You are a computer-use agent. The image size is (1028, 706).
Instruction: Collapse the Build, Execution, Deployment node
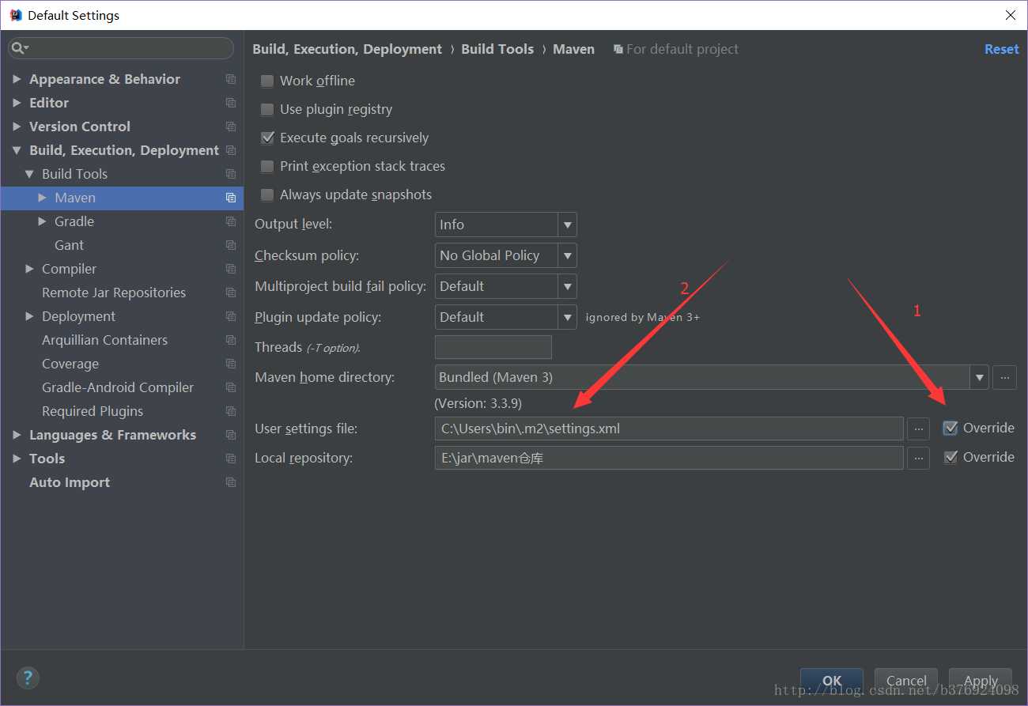17,150
